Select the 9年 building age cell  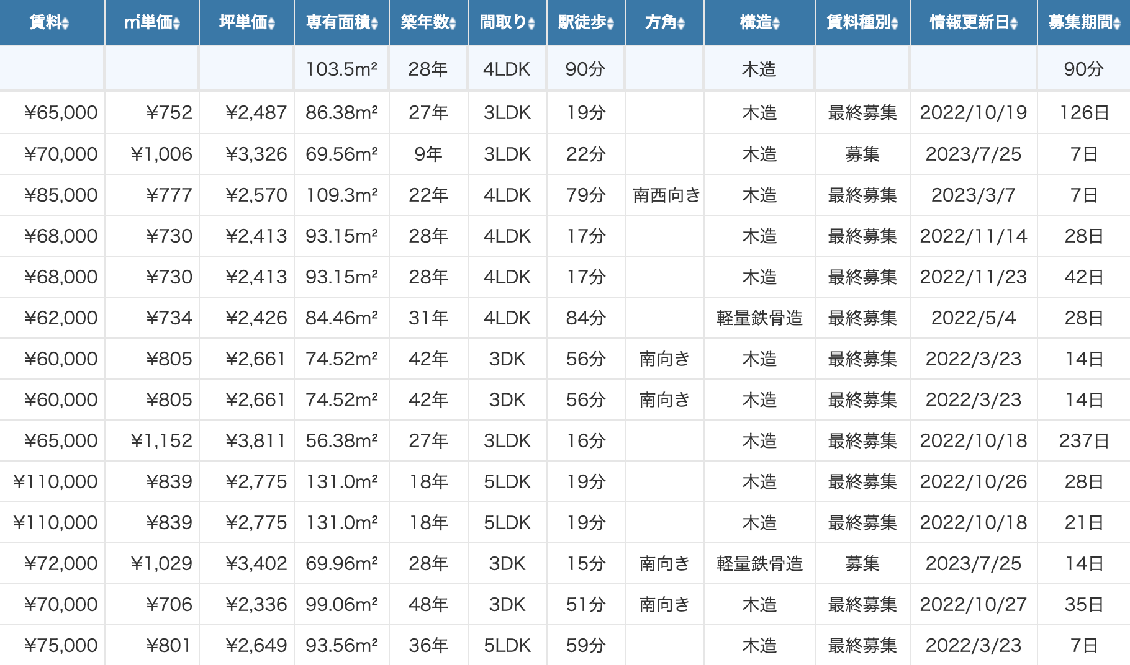(x=428, y=154)
